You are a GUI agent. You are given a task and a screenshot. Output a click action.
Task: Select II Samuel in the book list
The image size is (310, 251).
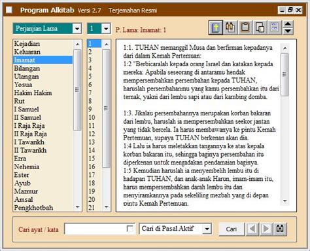(43, 117)
